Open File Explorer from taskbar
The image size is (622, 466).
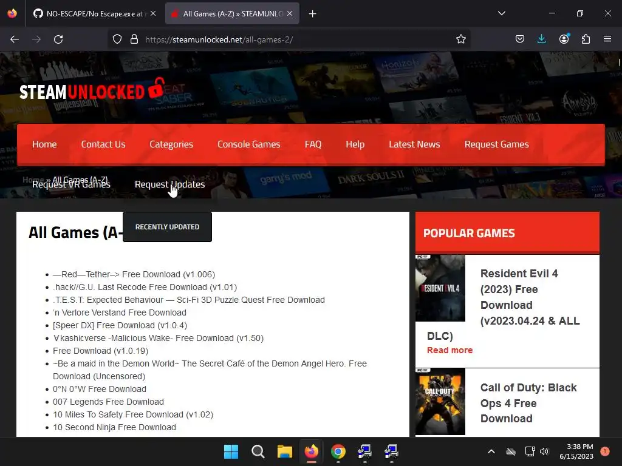click(x=284, y=451)
